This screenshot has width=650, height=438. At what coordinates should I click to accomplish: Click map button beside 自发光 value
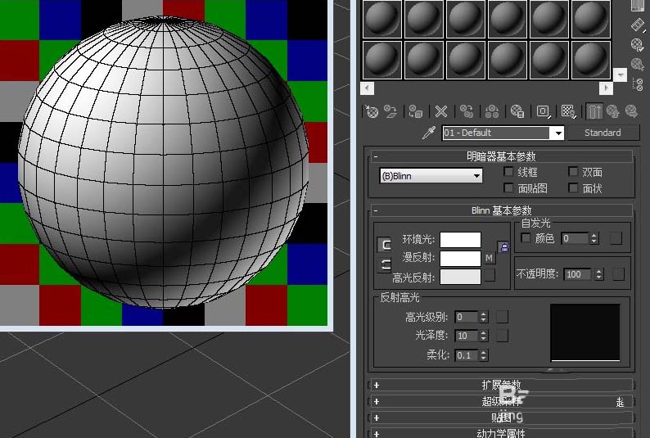click(616, 238)
